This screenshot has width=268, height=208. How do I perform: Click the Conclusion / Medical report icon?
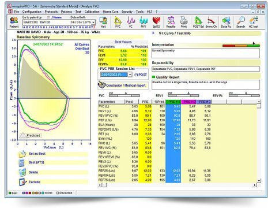click(101, 85)
